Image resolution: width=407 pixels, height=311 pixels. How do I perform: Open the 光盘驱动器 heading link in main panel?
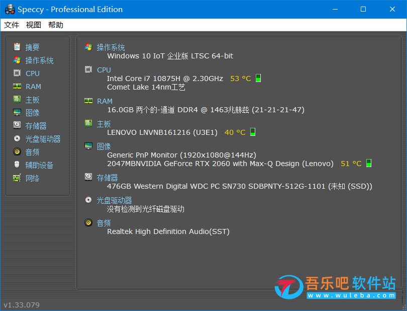(114, 200)
